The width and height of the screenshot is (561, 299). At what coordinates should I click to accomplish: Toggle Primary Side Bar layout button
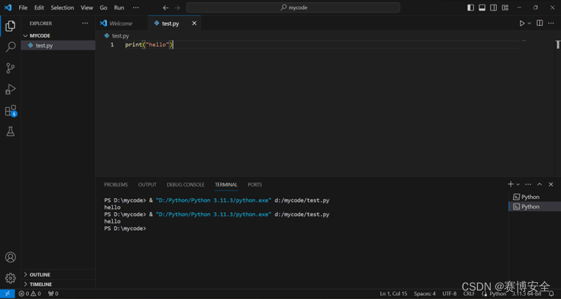click(471, 8)
